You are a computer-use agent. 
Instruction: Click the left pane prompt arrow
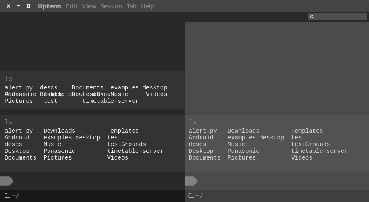[7, 181]
